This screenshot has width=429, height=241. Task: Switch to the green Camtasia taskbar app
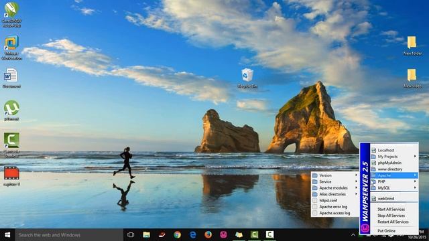[254, 235]
